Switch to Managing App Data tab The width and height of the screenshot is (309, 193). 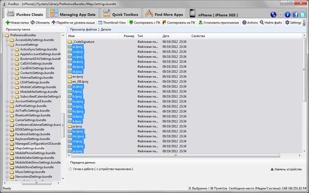click(x=72, y=13)
